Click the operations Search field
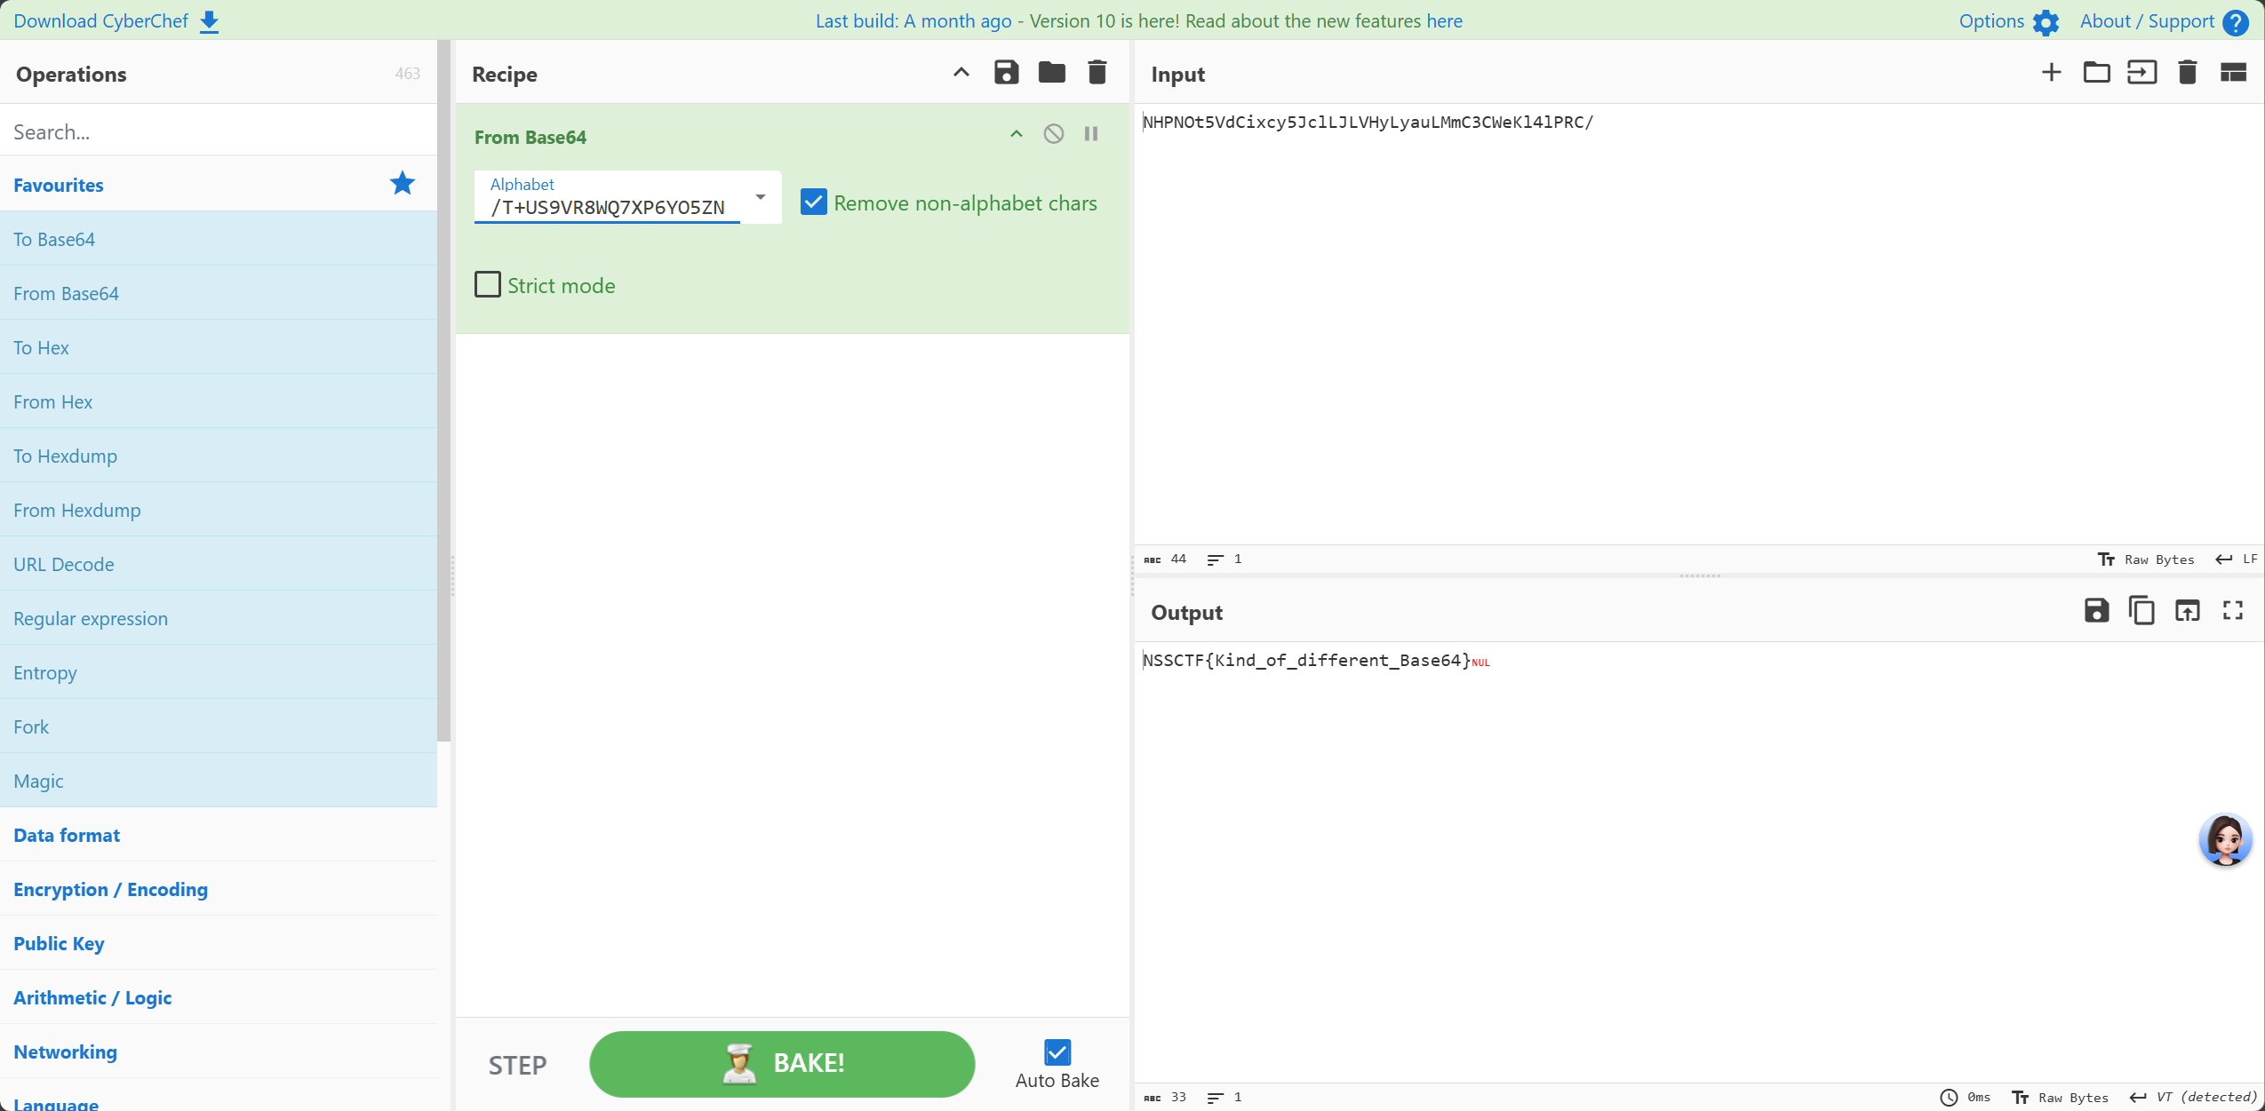 [x=218, y=131]
